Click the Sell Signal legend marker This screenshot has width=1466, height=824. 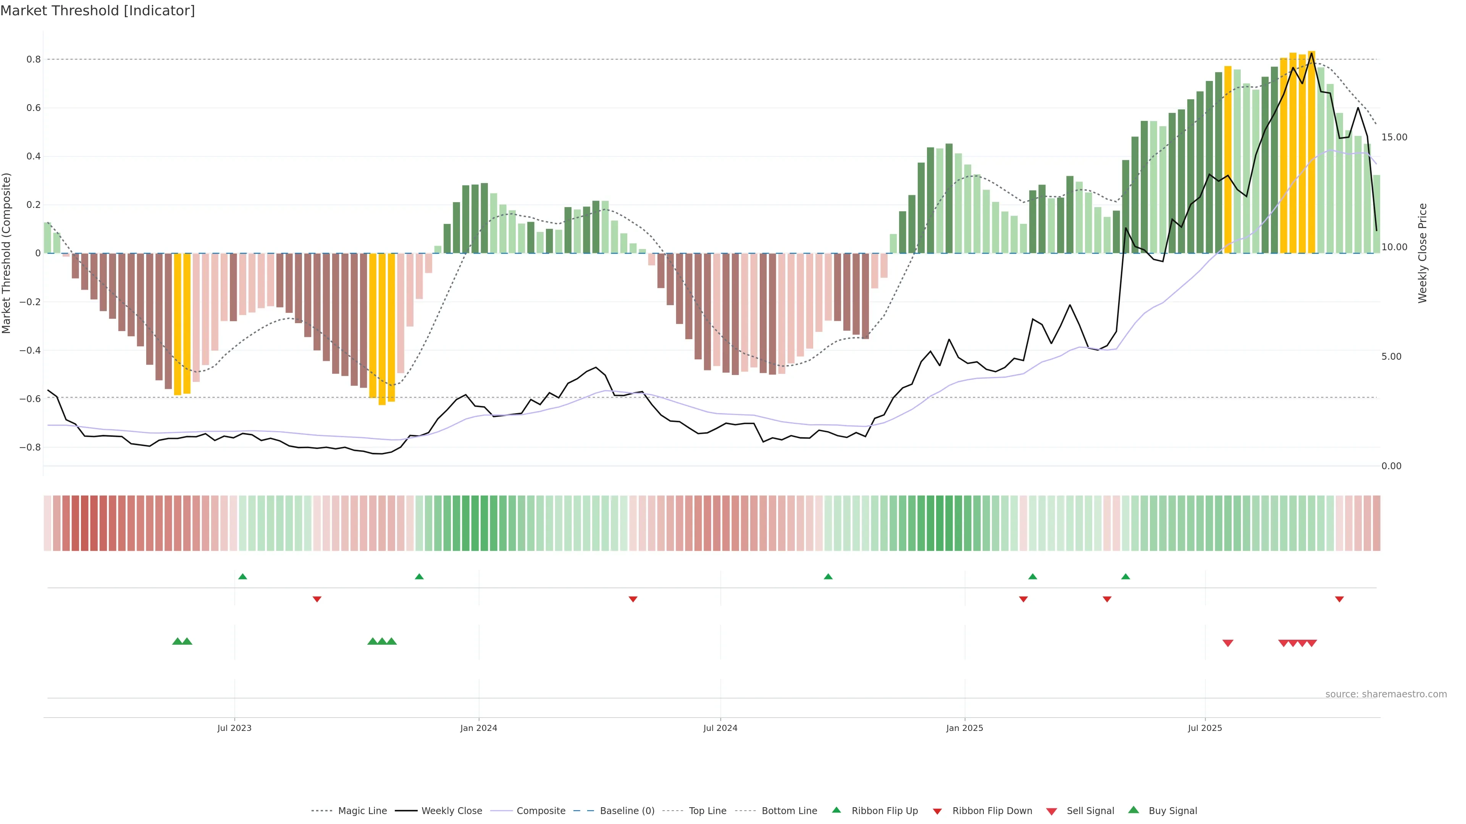1051,811
